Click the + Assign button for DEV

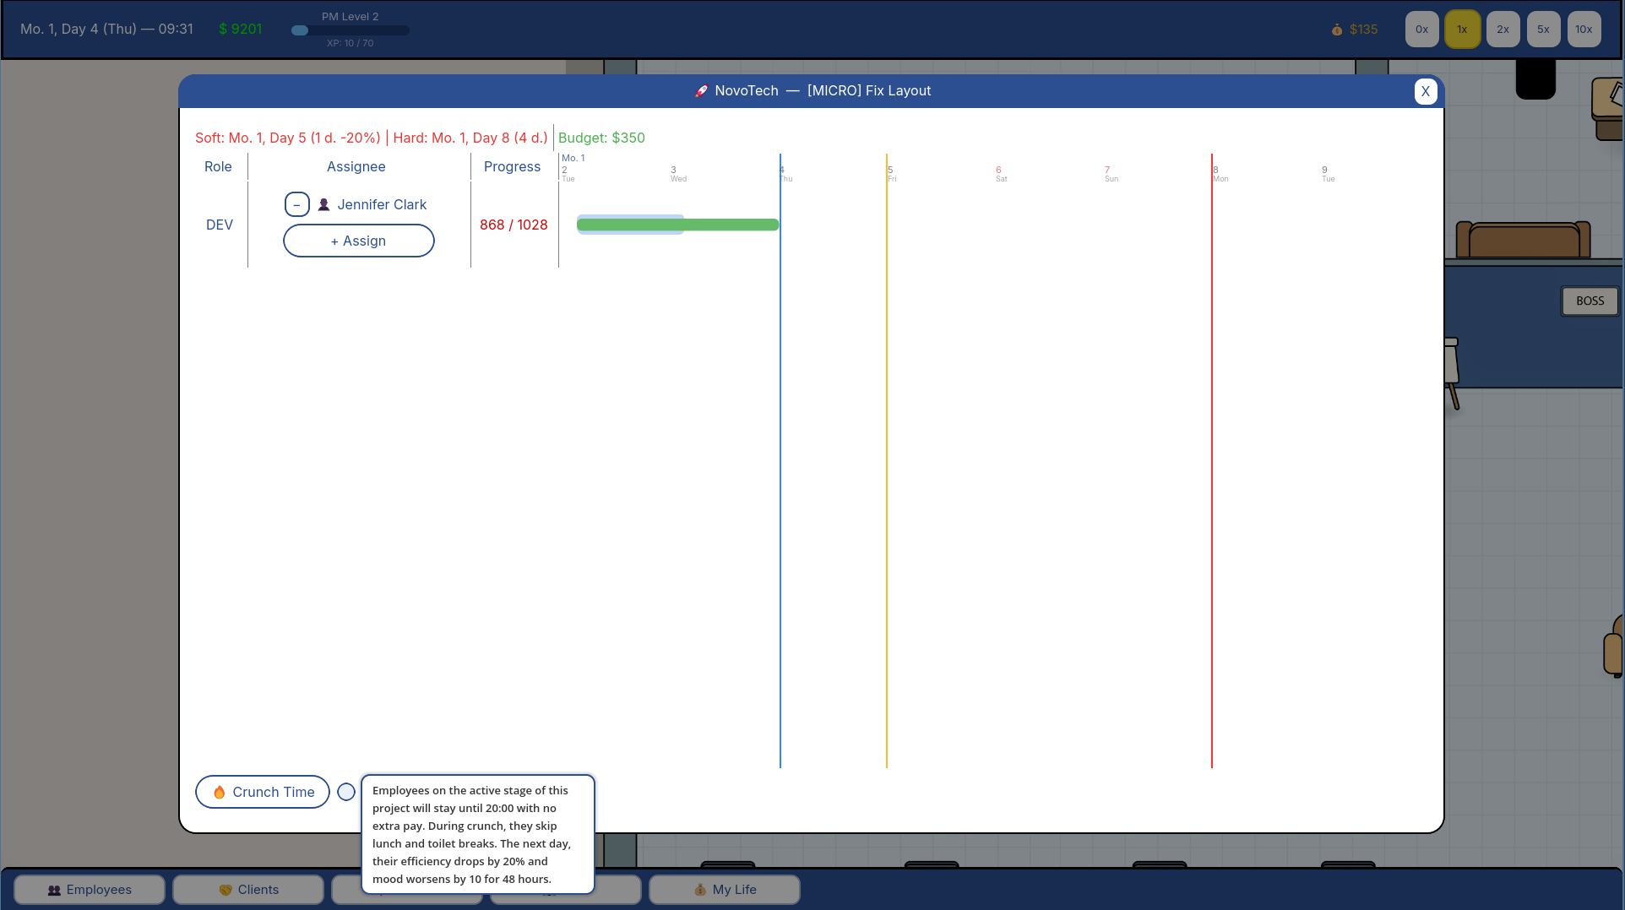(x=359, y=241)
